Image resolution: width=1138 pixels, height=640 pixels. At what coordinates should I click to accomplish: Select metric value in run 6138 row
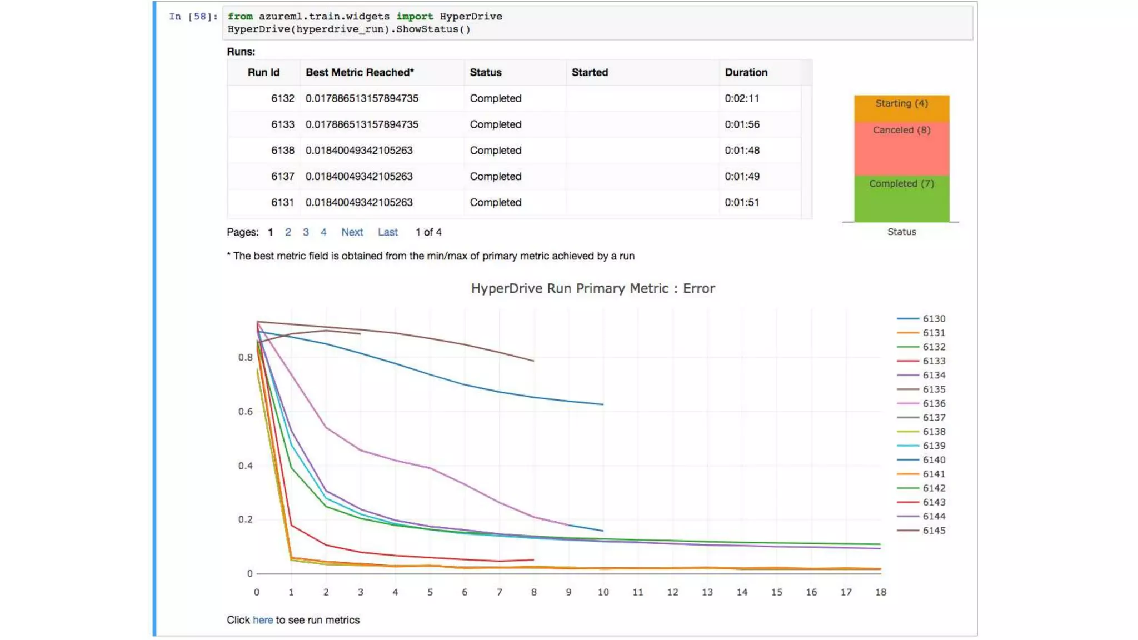[x=359, y=151]
